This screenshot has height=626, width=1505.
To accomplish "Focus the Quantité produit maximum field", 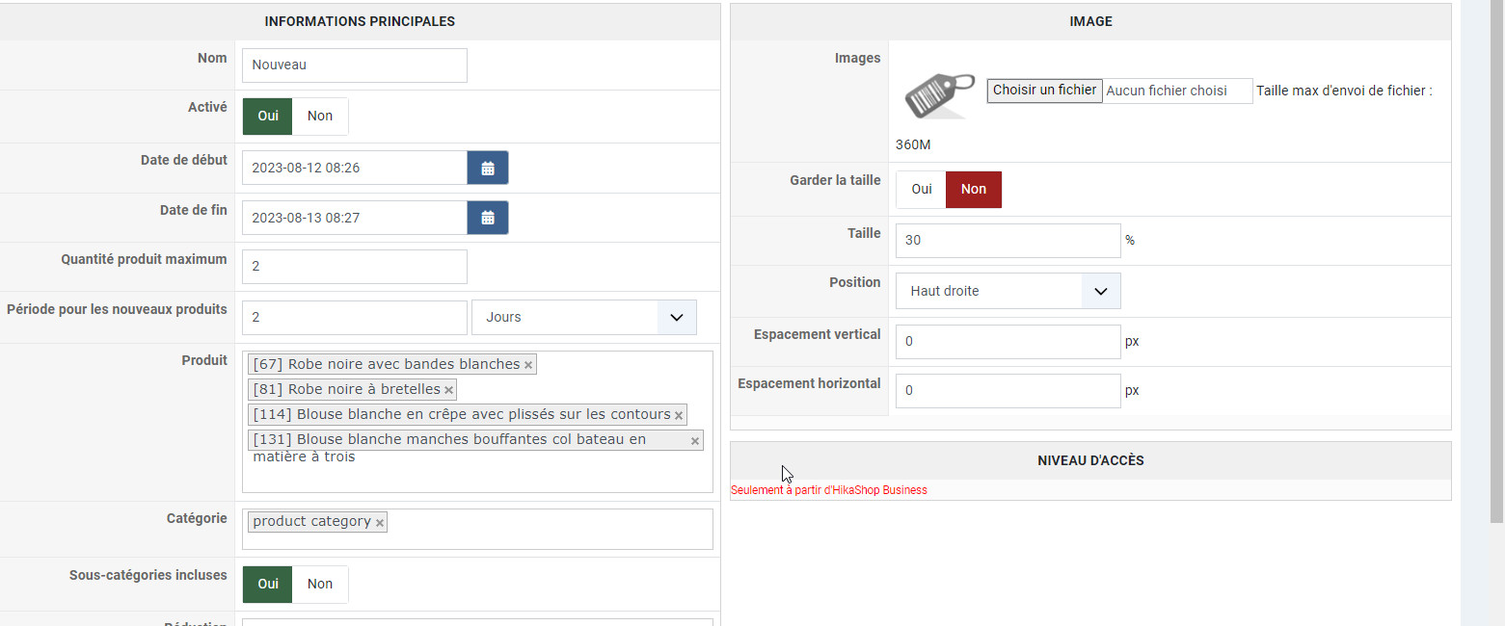I will pos(354,267).
